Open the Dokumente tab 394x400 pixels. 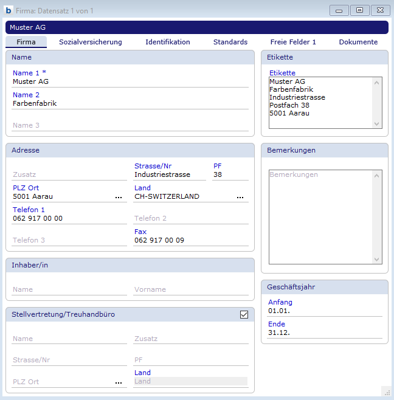(x=358, y=42)
